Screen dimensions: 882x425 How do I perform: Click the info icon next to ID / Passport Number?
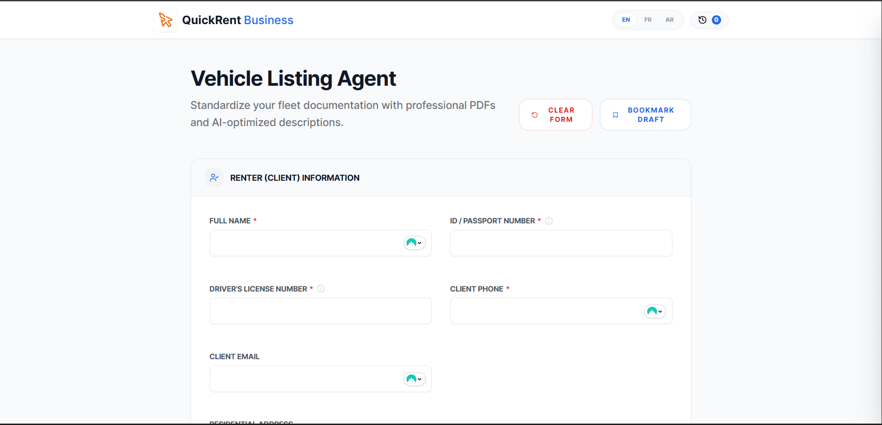point(549,221)
